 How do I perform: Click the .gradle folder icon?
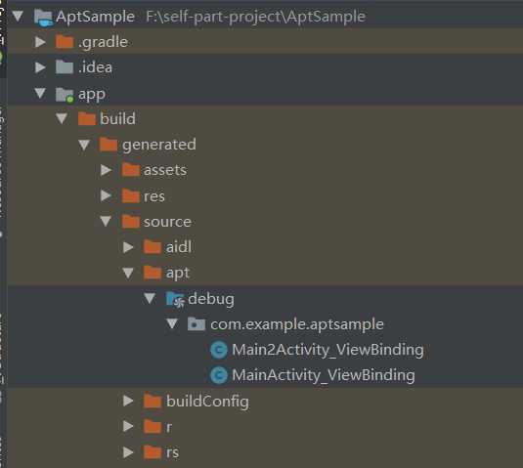pos(65,42)
